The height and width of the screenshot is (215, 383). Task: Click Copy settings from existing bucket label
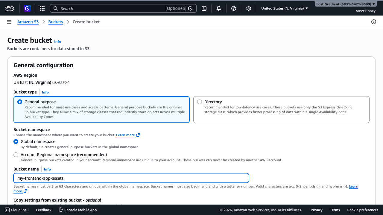click(57, 200)
